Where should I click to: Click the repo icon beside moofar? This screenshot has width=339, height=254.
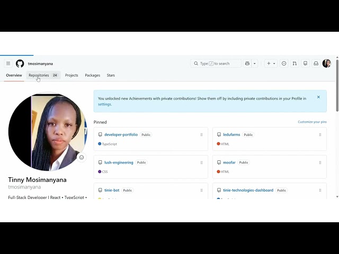pos(219,162)
